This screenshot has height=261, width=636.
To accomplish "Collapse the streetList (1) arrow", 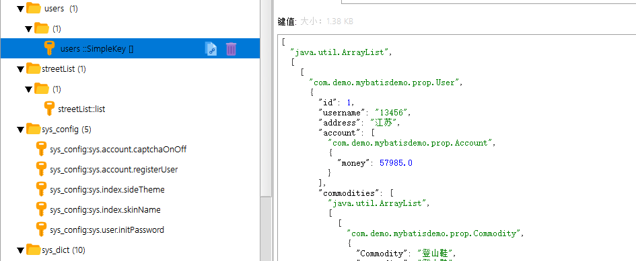I will tap(21, 69).
